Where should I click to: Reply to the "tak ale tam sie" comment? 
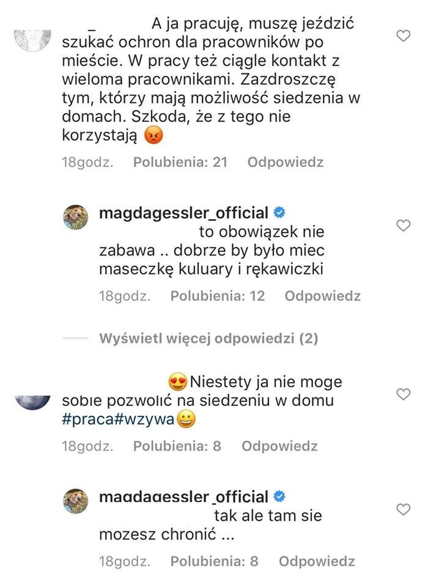pyautogui.click(x=317, y=561)
